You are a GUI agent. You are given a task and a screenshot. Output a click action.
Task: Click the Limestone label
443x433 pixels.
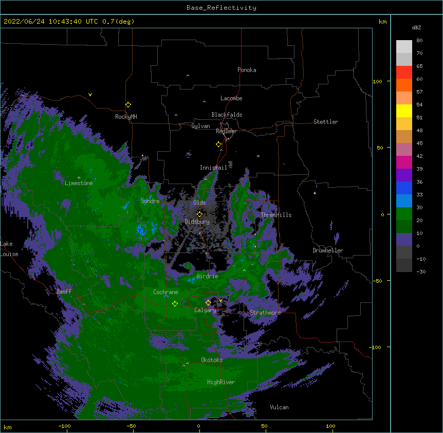coord(79,183)
